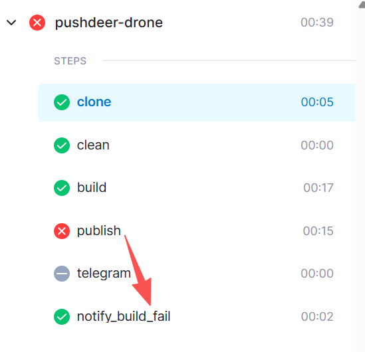Viewport: 365px width, 352px height.
Task: Click the red failed icon beside pushdeer-drone
Action: [37, 23]
